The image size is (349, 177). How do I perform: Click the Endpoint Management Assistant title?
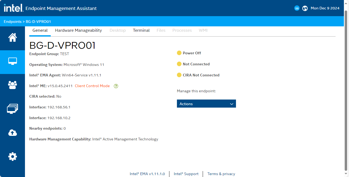tap(61, 8)
